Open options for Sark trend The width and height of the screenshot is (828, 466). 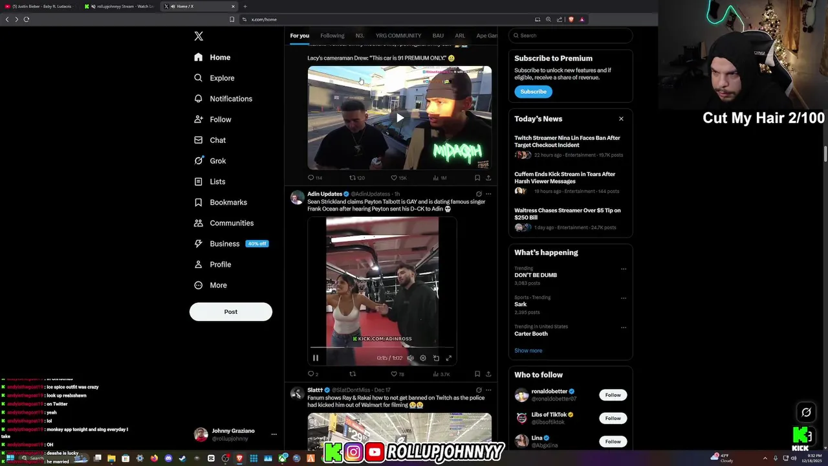624,298
